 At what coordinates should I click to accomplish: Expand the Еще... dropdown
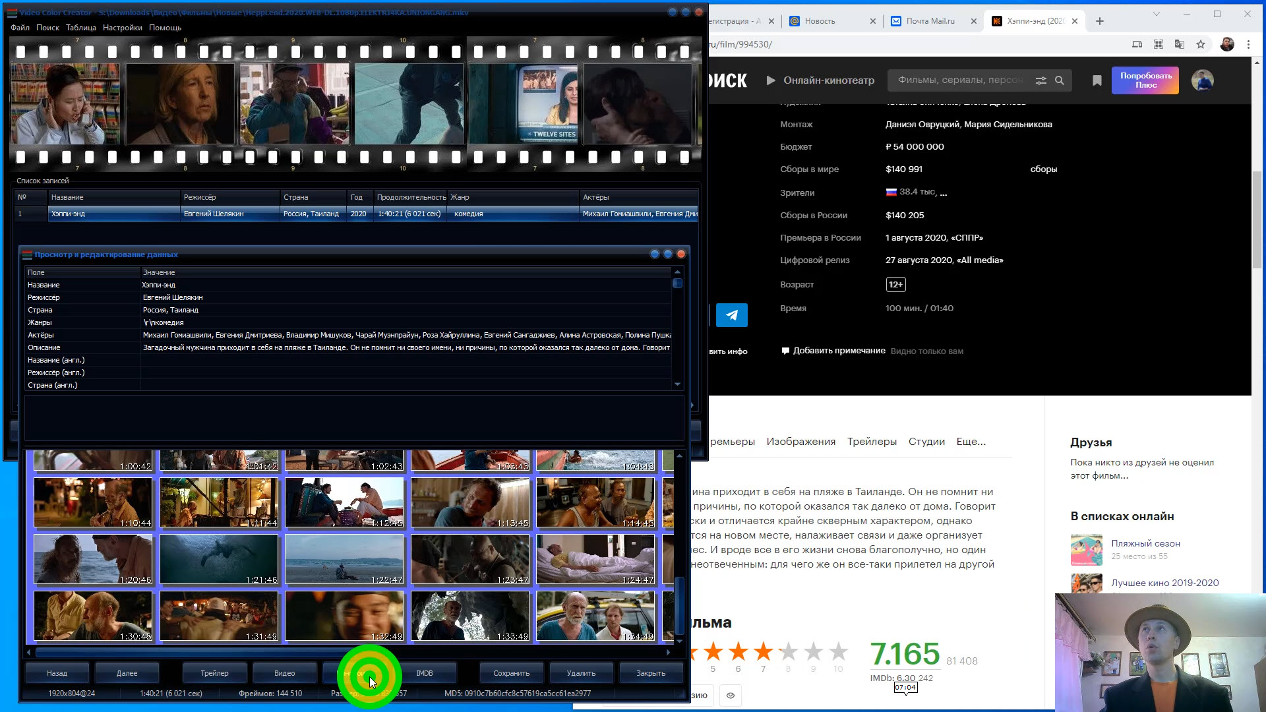click(x=971, y=442)
